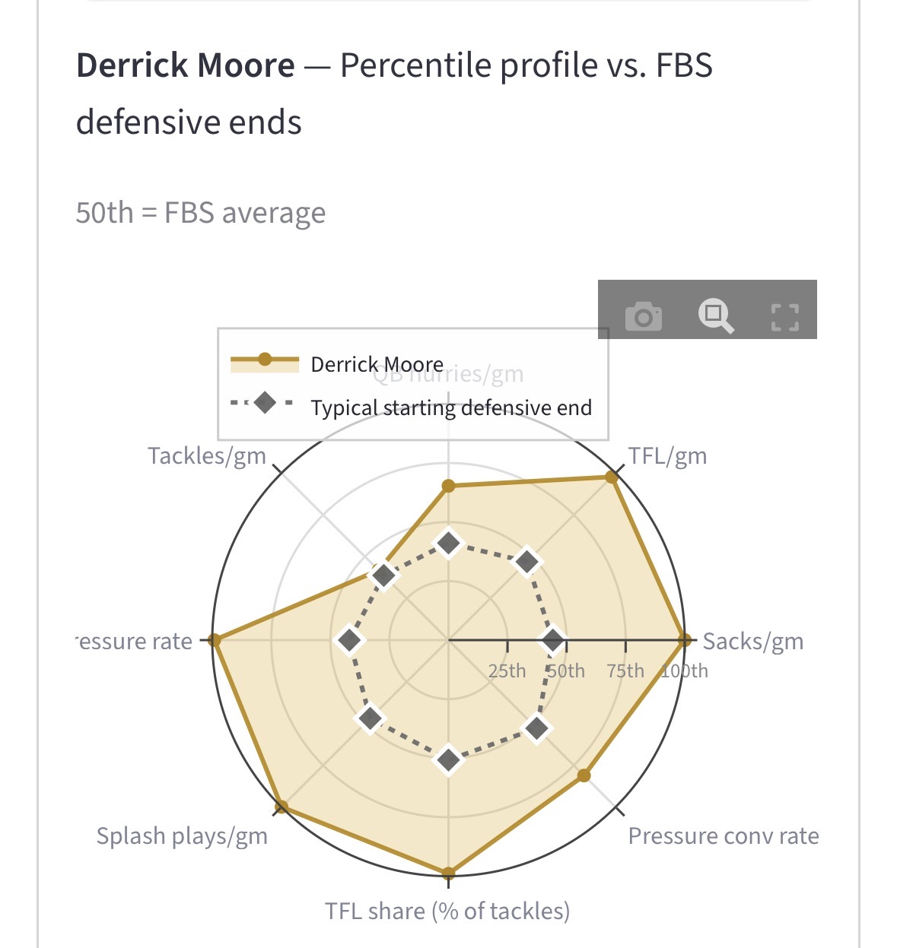Select typical end's Splash plays diamond
897x948 pixels.
click(371, 718)
